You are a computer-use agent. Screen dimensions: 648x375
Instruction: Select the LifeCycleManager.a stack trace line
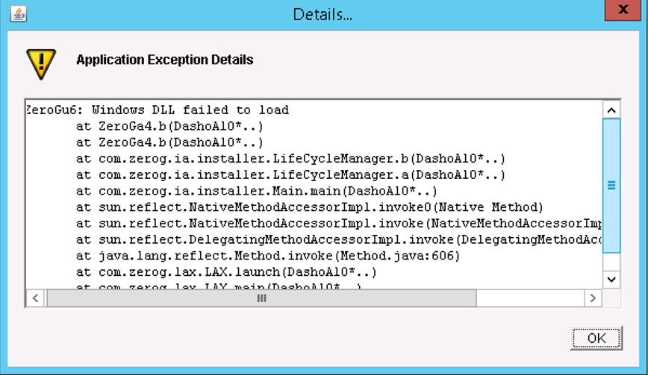[x=291, y=175]
